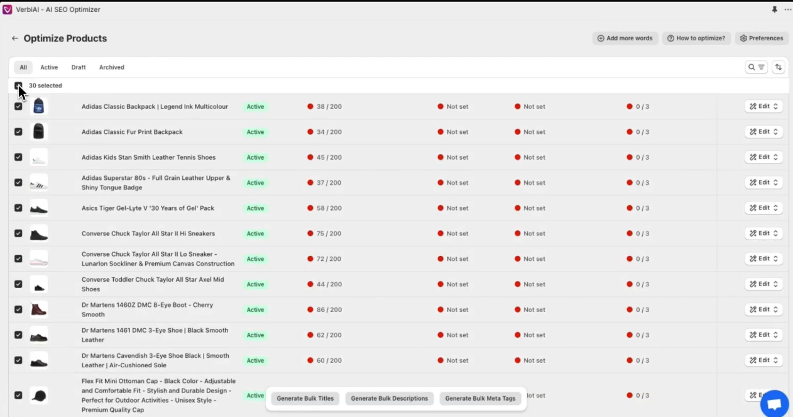Click the 58 / 200 score value
Viewport: 793px width, 417px height.
point(329,208)
